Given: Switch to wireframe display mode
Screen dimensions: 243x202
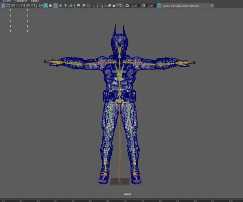Looking at the screenshot, I should tap(41, 6).
